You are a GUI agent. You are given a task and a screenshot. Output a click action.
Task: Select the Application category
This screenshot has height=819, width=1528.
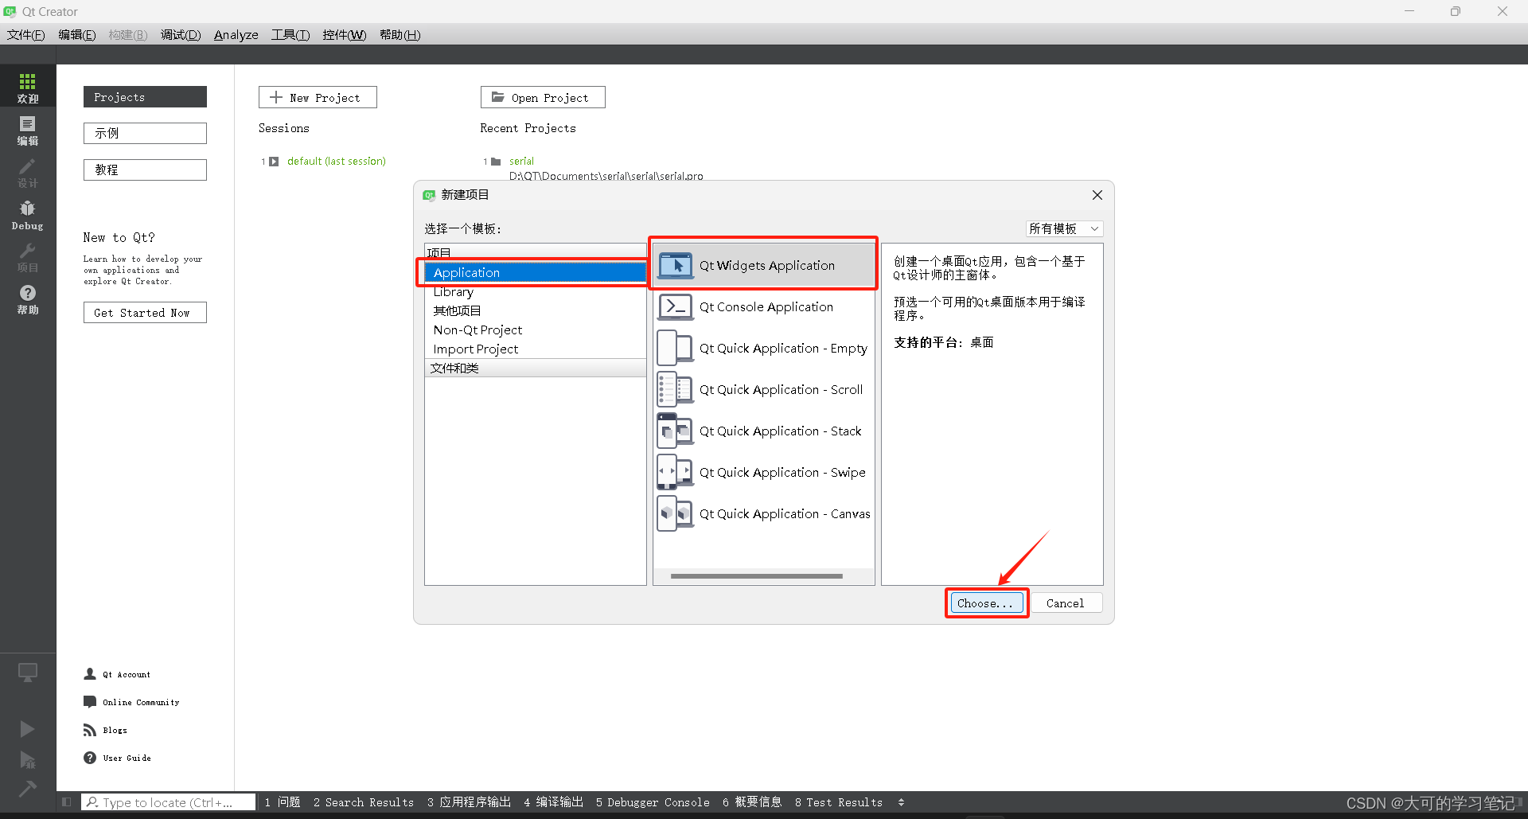tap(536, 272)
